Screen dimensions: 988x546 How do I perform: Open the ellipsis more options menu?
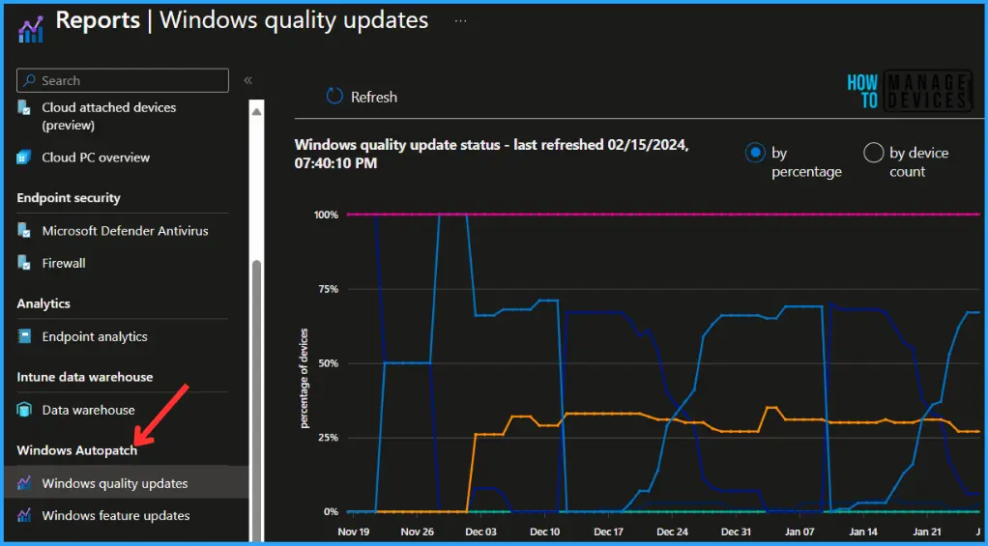460,21
